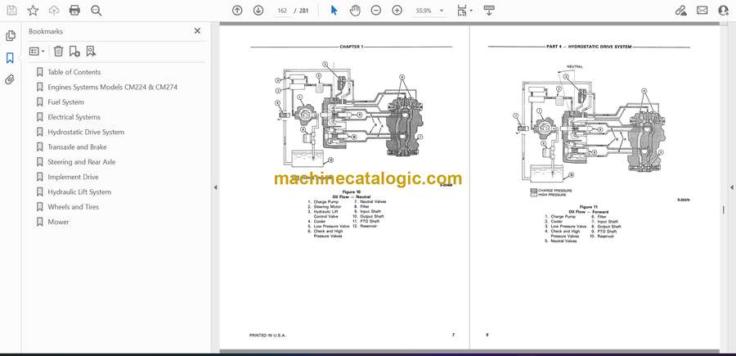736x356 pixels.
Task: Open the find text magnifier tool
Action: [96, 11]
